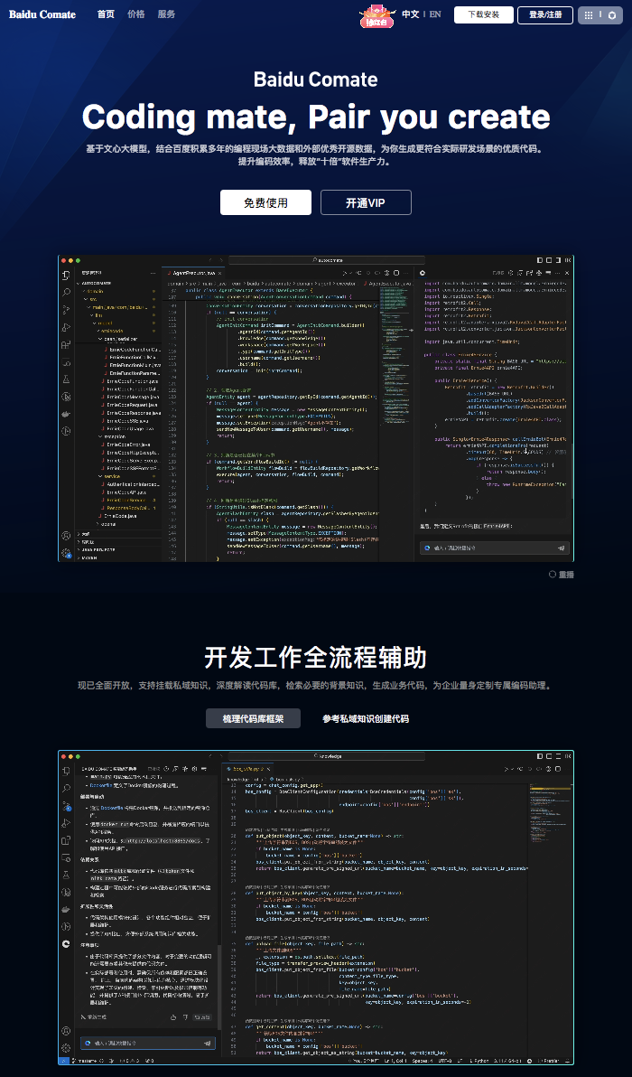Viewport: 632px width, 1077px height.
Task: Click Run and Debug icon in first demo
Action: 67,327
